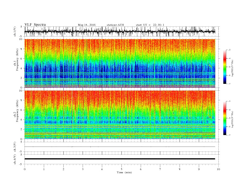Click the ch.2 'Frequency (kHz)' axis label
The width and height of the screenshot is (246, 190).
tap(17, 111)
